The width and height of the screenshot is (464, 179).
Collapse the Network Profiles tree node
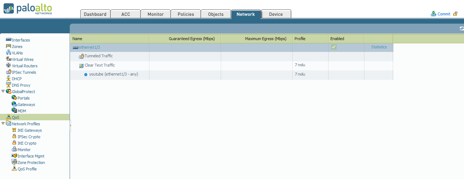3,124
